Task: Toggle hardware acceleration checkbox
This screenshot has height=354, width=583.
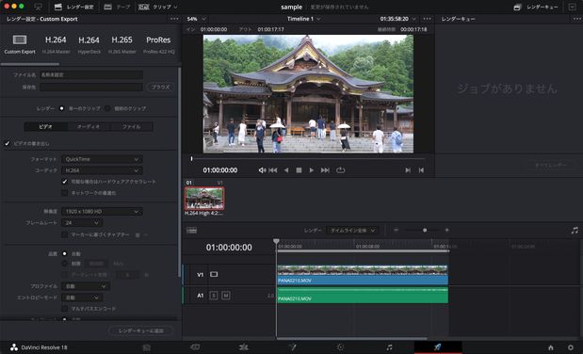Action: click(x=65, y=182)
